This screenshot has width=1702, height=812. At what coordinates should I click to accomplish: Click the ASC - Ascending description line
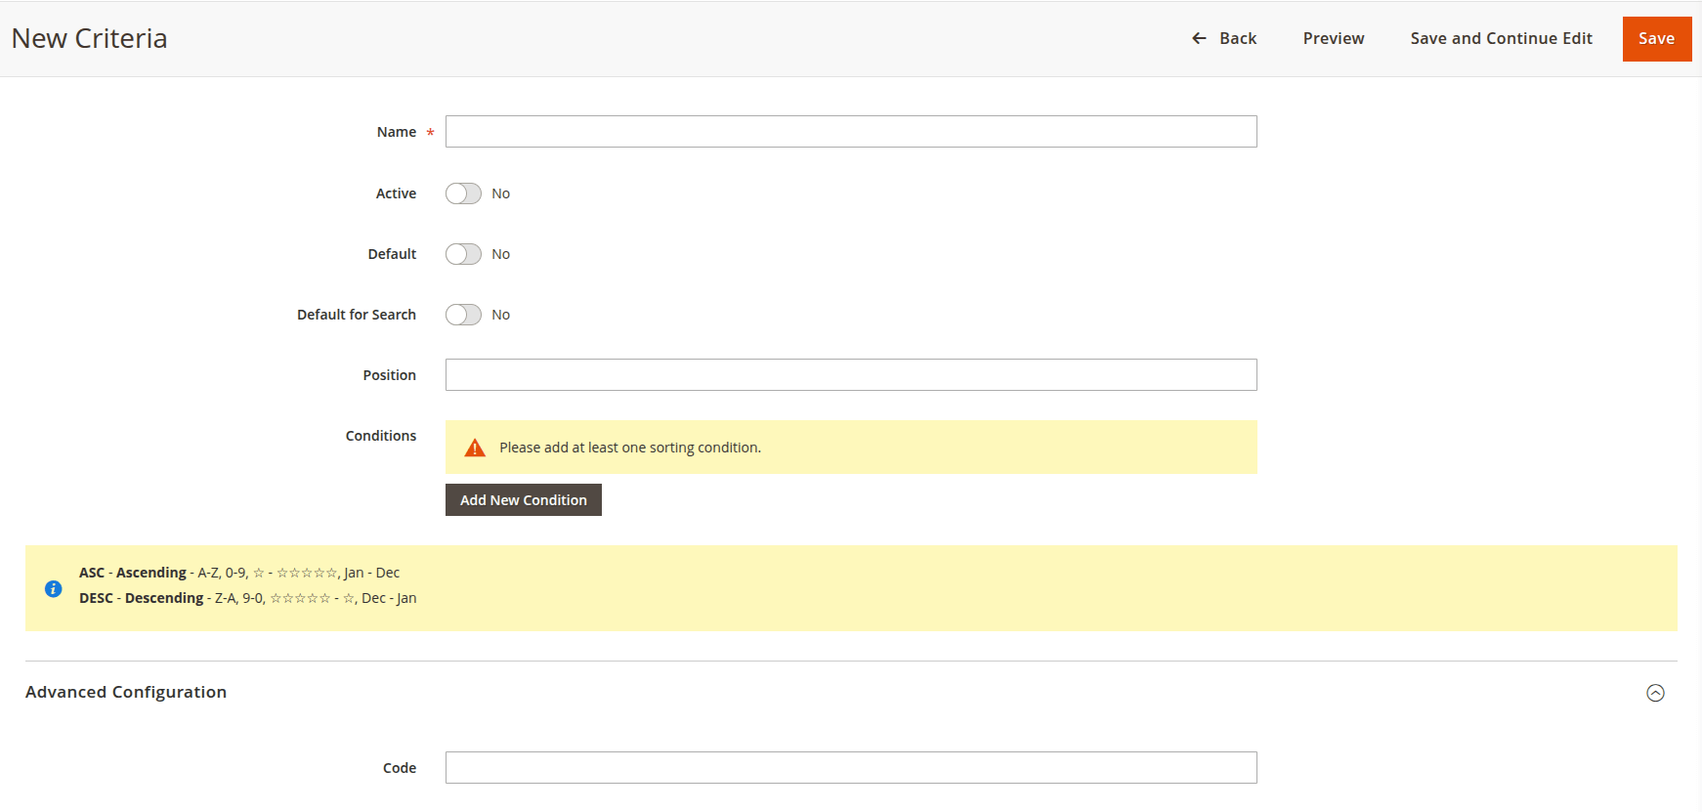click(x=239, y=573)
